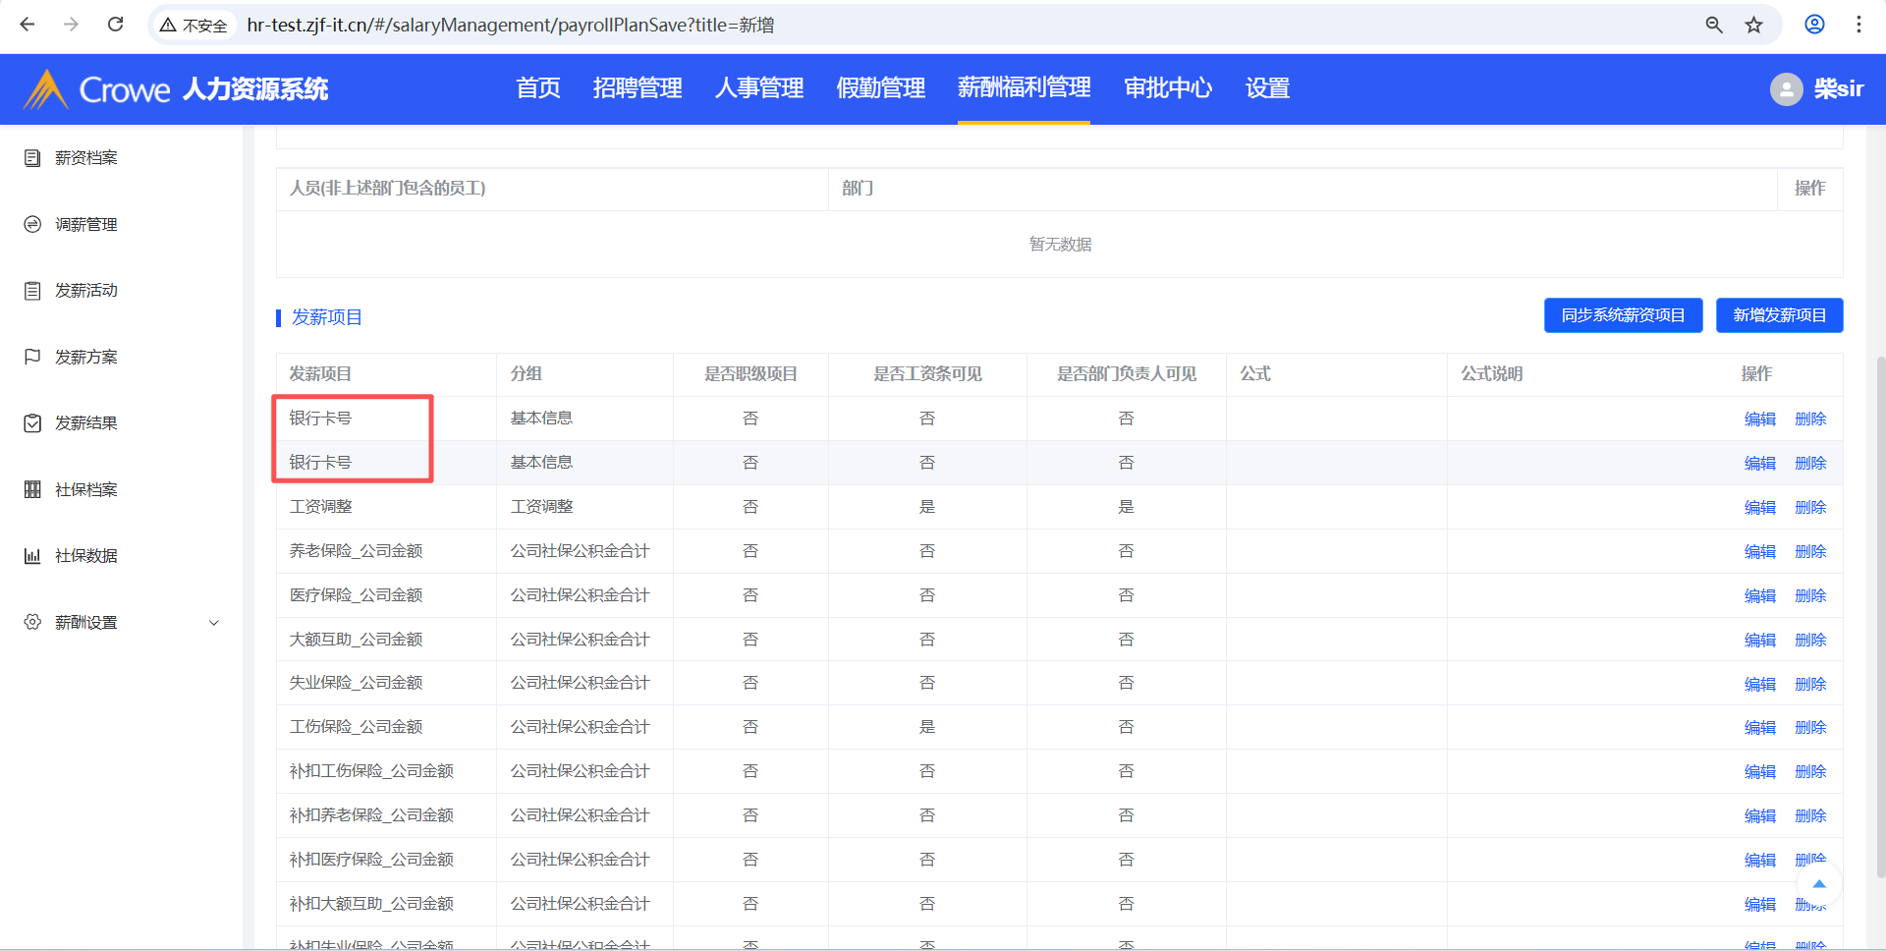Viewport: 1886px width, 951px height.
Task: Reload the page in the browser
Action: click(115, 25)
